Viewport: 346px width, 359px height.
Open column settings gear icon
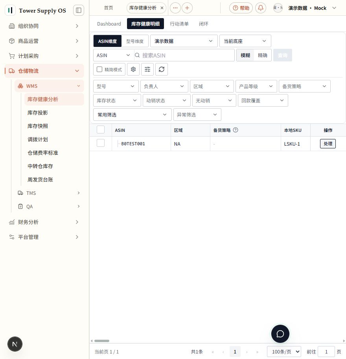[133, 69]
